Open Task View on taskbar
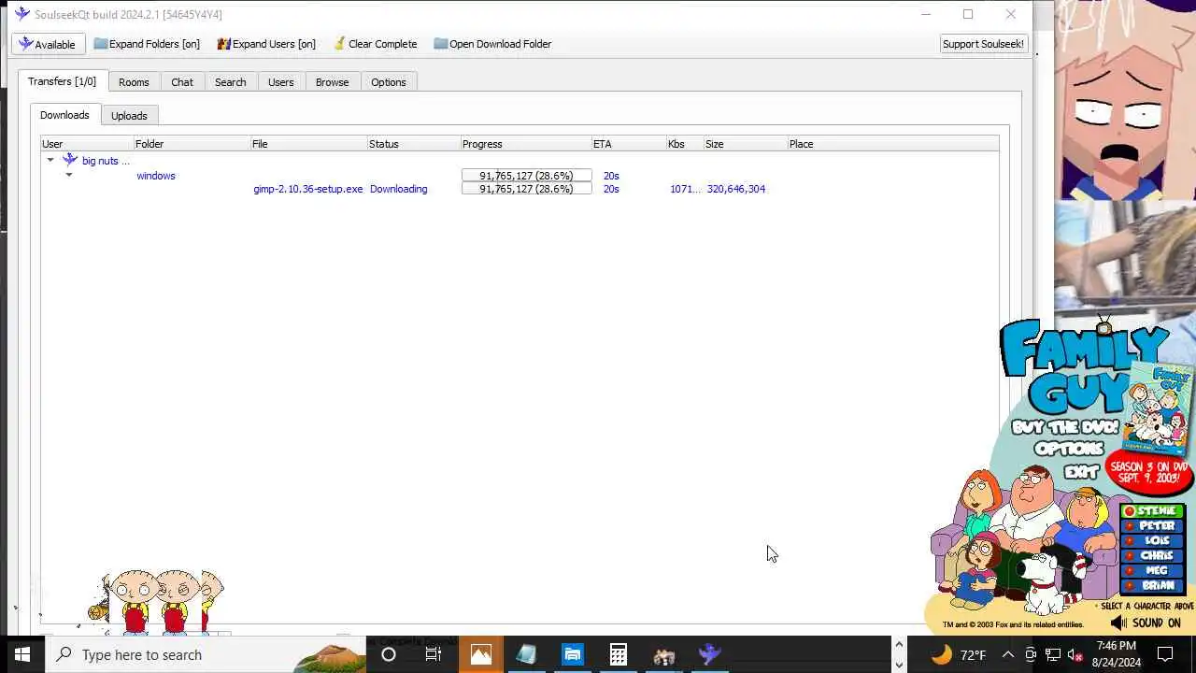This screenshot has width=1196, height=673. coord(434,654)
